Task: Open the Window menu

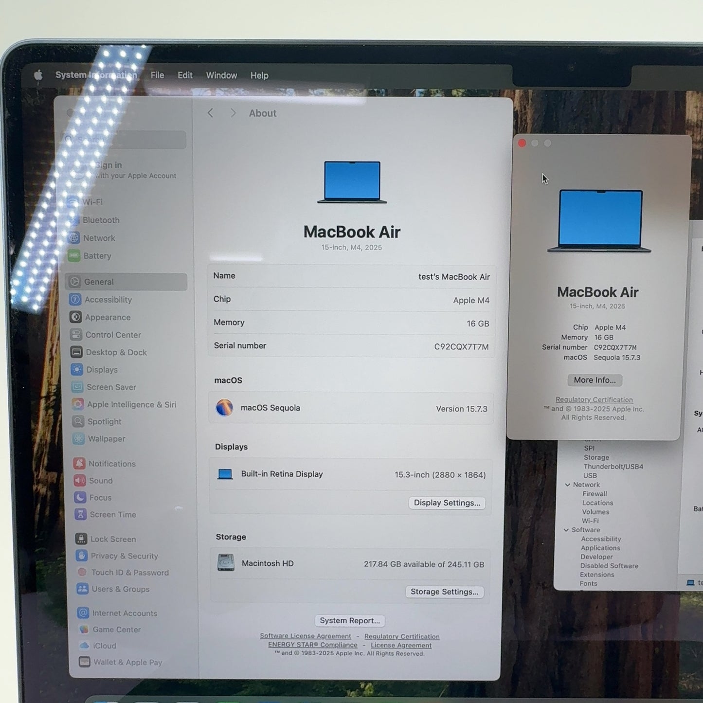Action: pos(221,75)
